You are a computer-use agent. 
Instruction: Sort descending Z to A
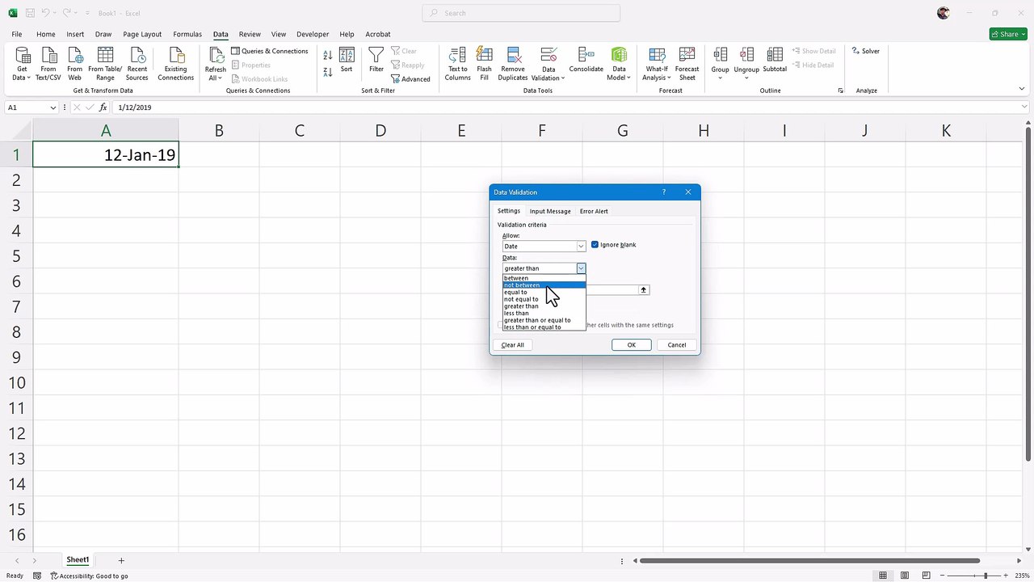328,72
